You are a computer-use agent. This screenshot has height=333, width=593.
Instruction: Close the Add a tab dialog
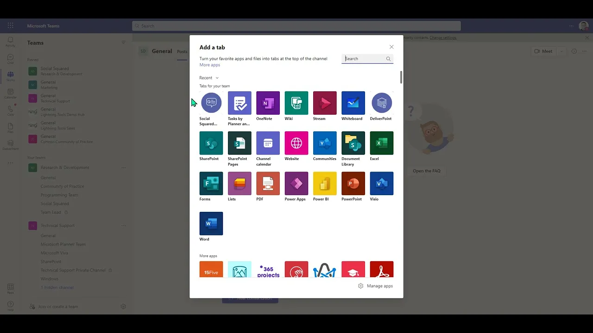coord(391,47)
